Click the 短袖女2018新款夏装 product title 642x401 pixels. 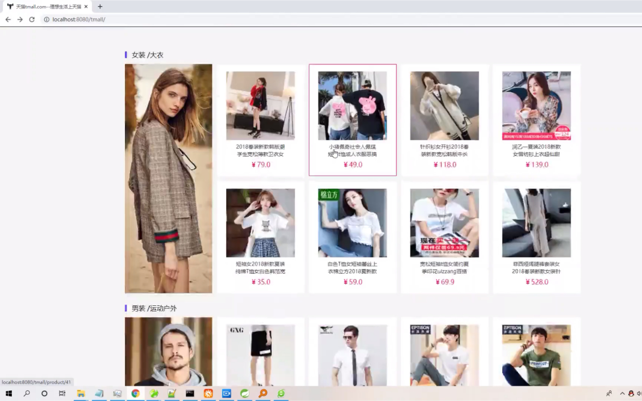tap(260, 264)
